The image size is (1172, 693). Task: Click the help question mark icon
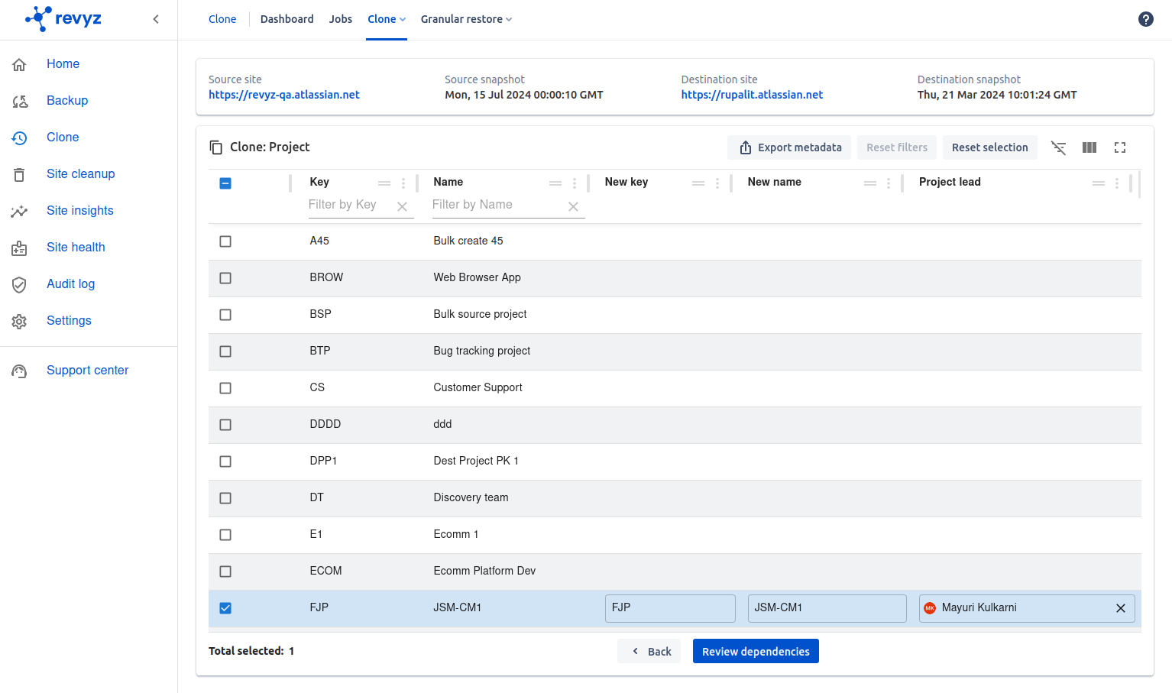pyautogui.click(x=1145, y=19)
